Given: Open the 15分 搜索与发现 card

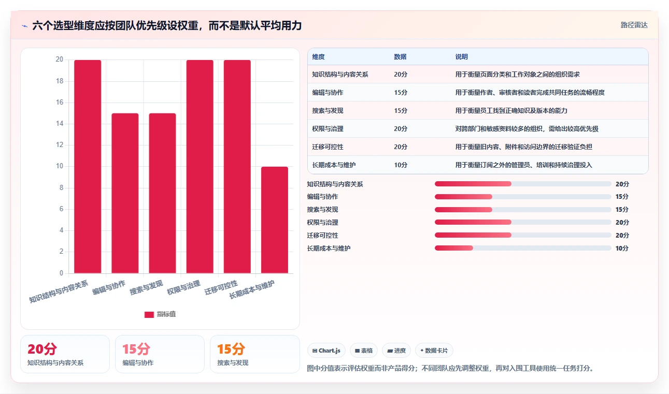Looking at the screenshot, I should [255, 354].
